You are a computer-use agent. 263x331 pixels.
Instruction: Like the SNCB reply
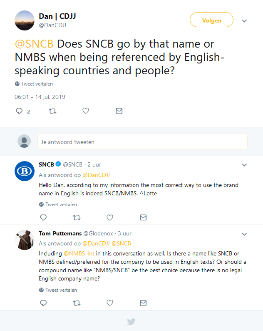(x=110, y=217)
